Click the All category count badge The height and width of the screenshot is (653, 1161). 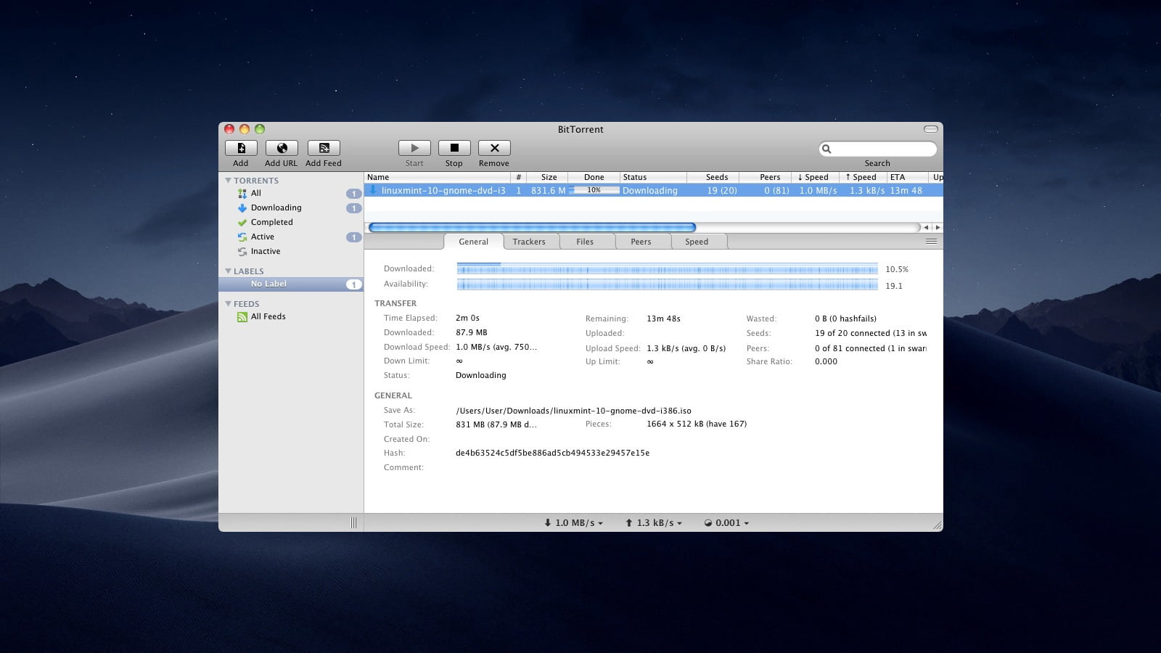pyautogui.click(x=353, y=194)
